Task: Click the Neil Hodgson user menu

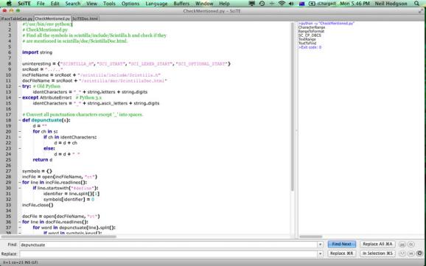Action: [x=391, y=4]
